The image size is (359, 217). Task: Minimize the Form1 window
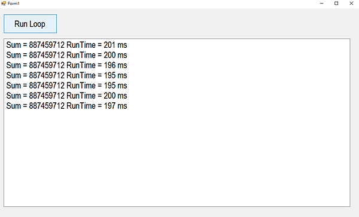pos(321,4)
